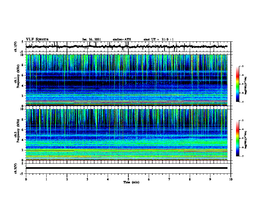The width and height of the screenshot is (260, 201).
Task: Click the "8" kHz tick of ch.2 spectrogram
Action: [23, 120]
